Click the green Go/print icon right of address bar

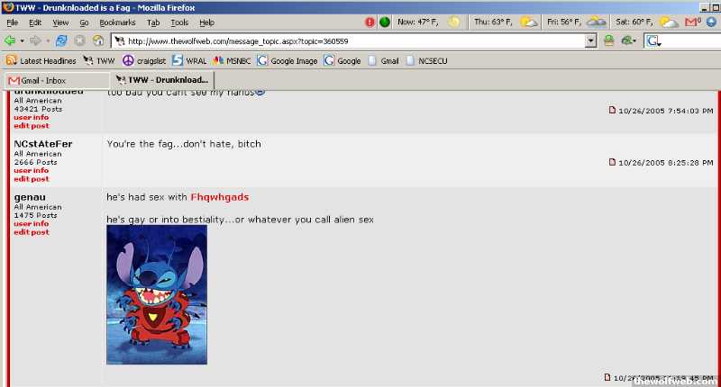point(609,40)
